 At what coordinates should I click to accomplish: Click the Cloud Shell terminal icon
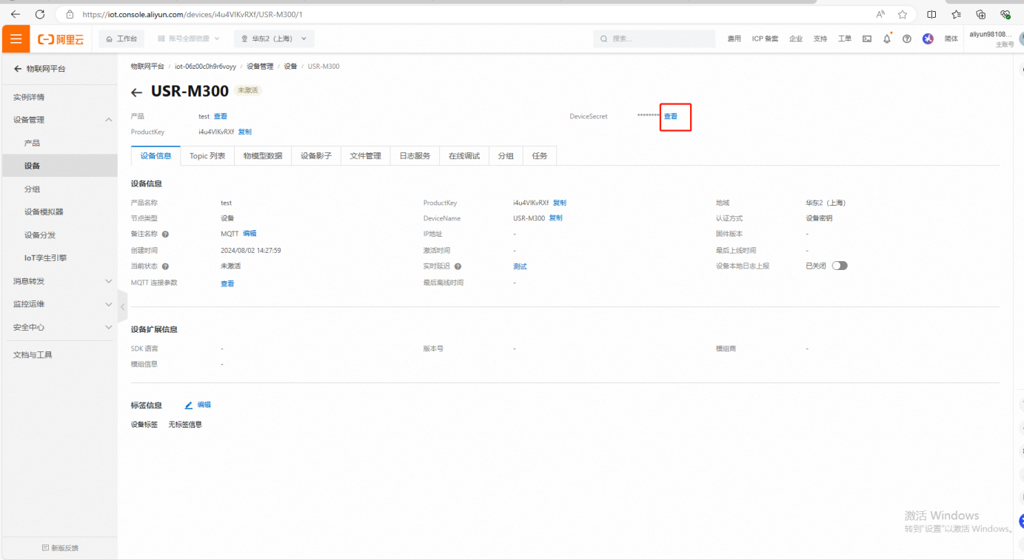point(867,38)
